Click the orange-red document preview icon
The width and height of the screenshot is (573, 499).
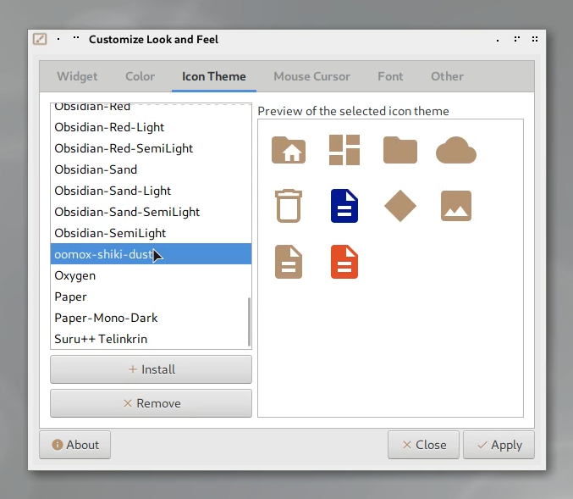click(344, 262)
